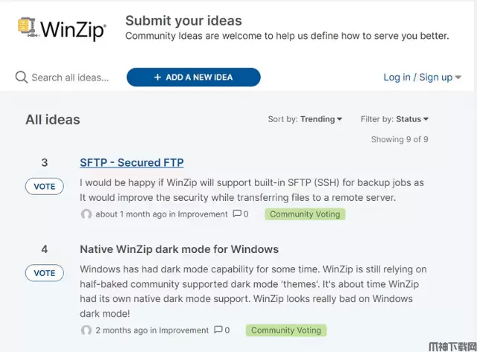Click the dark mode idea comment icon
This screenshot has width=477, height=352.
click(218, 330)
